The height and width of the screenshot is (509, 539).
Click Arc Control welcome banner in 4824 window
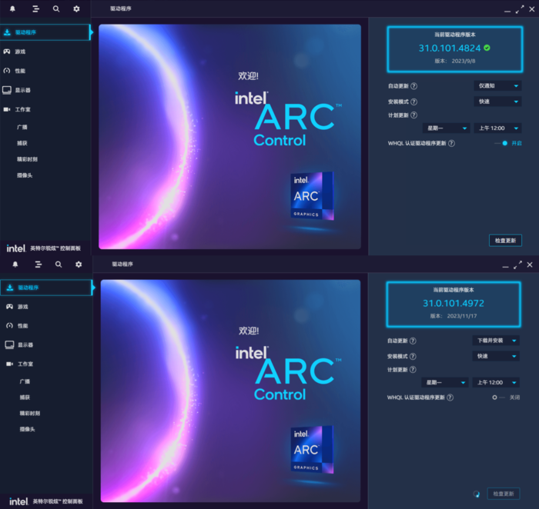(x=229, y=137)
